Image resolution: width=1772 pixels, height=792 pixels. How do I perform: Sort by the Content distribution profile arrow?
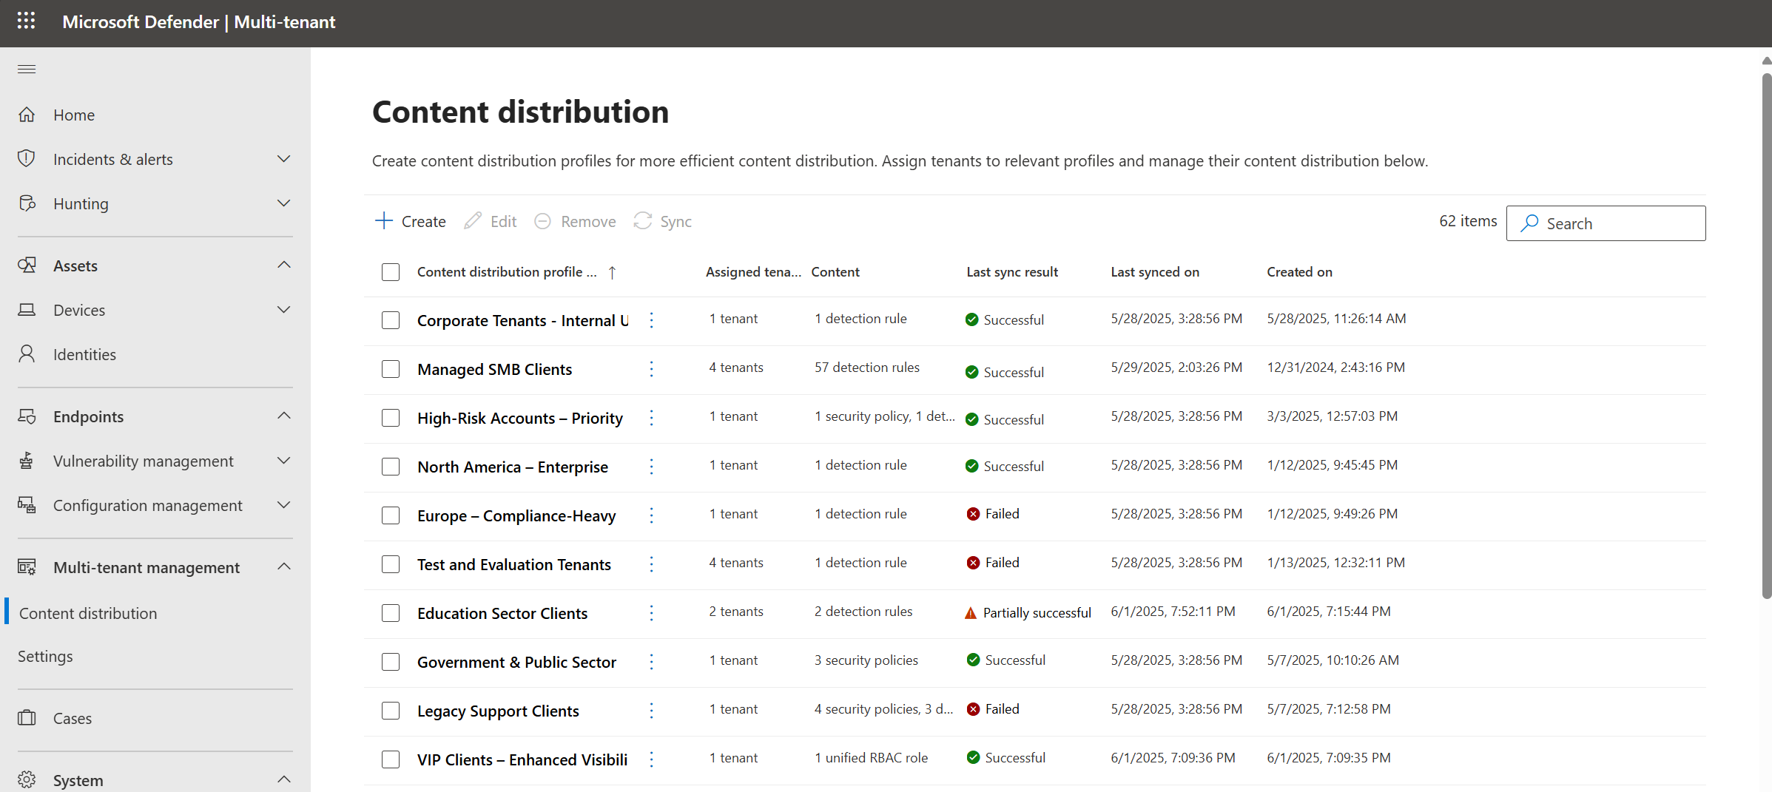click(612, 272)
